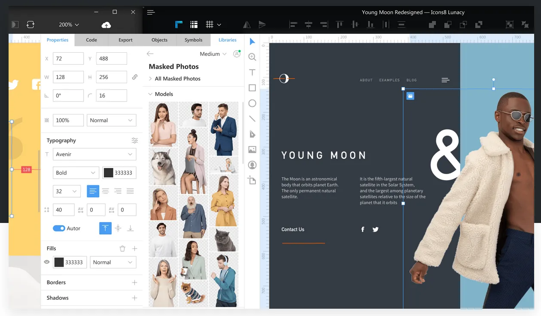The width and height of the screenshot is (541, 316).
Task: Select the Text tool
Action: coord(252,72)
